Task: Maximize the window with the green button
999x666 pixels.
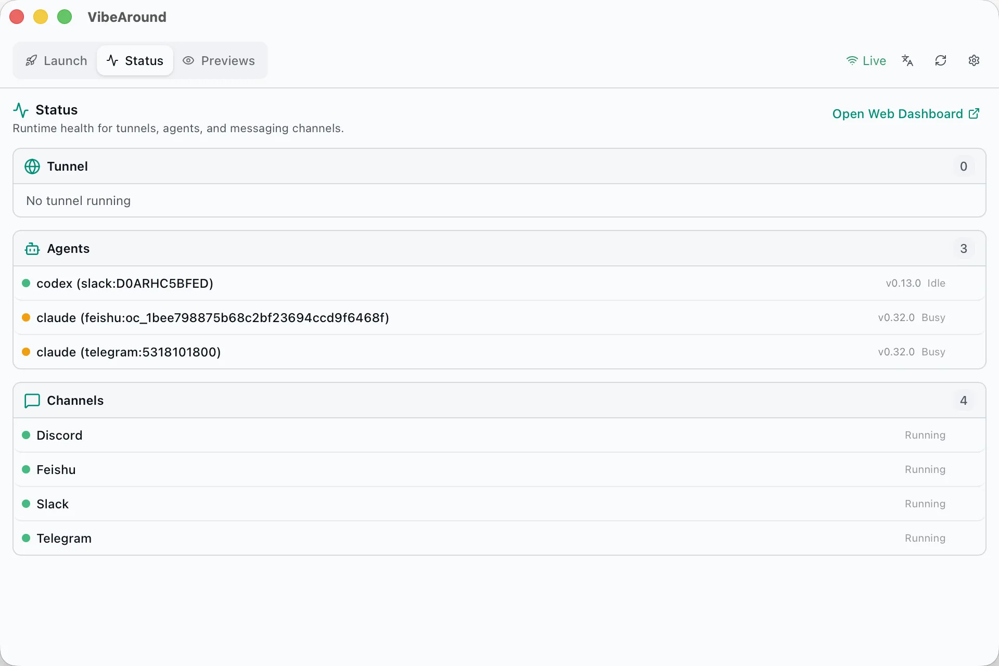Action: pyautogui.click(x=65, y=17)
